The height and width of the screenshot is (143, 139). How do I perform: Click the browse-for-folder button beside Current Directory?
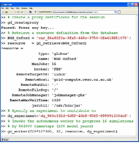click(x=119, y=12)
